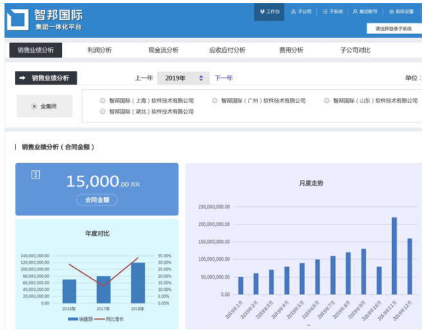Switch to the 子公司对比 tab

(x=355, y=50)
